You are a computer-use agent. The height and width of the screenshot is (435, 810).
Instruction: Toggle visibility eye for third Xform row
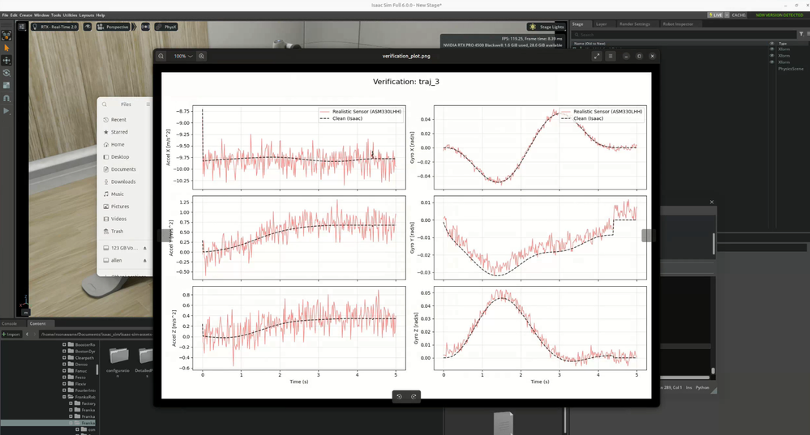click(772, 62)
